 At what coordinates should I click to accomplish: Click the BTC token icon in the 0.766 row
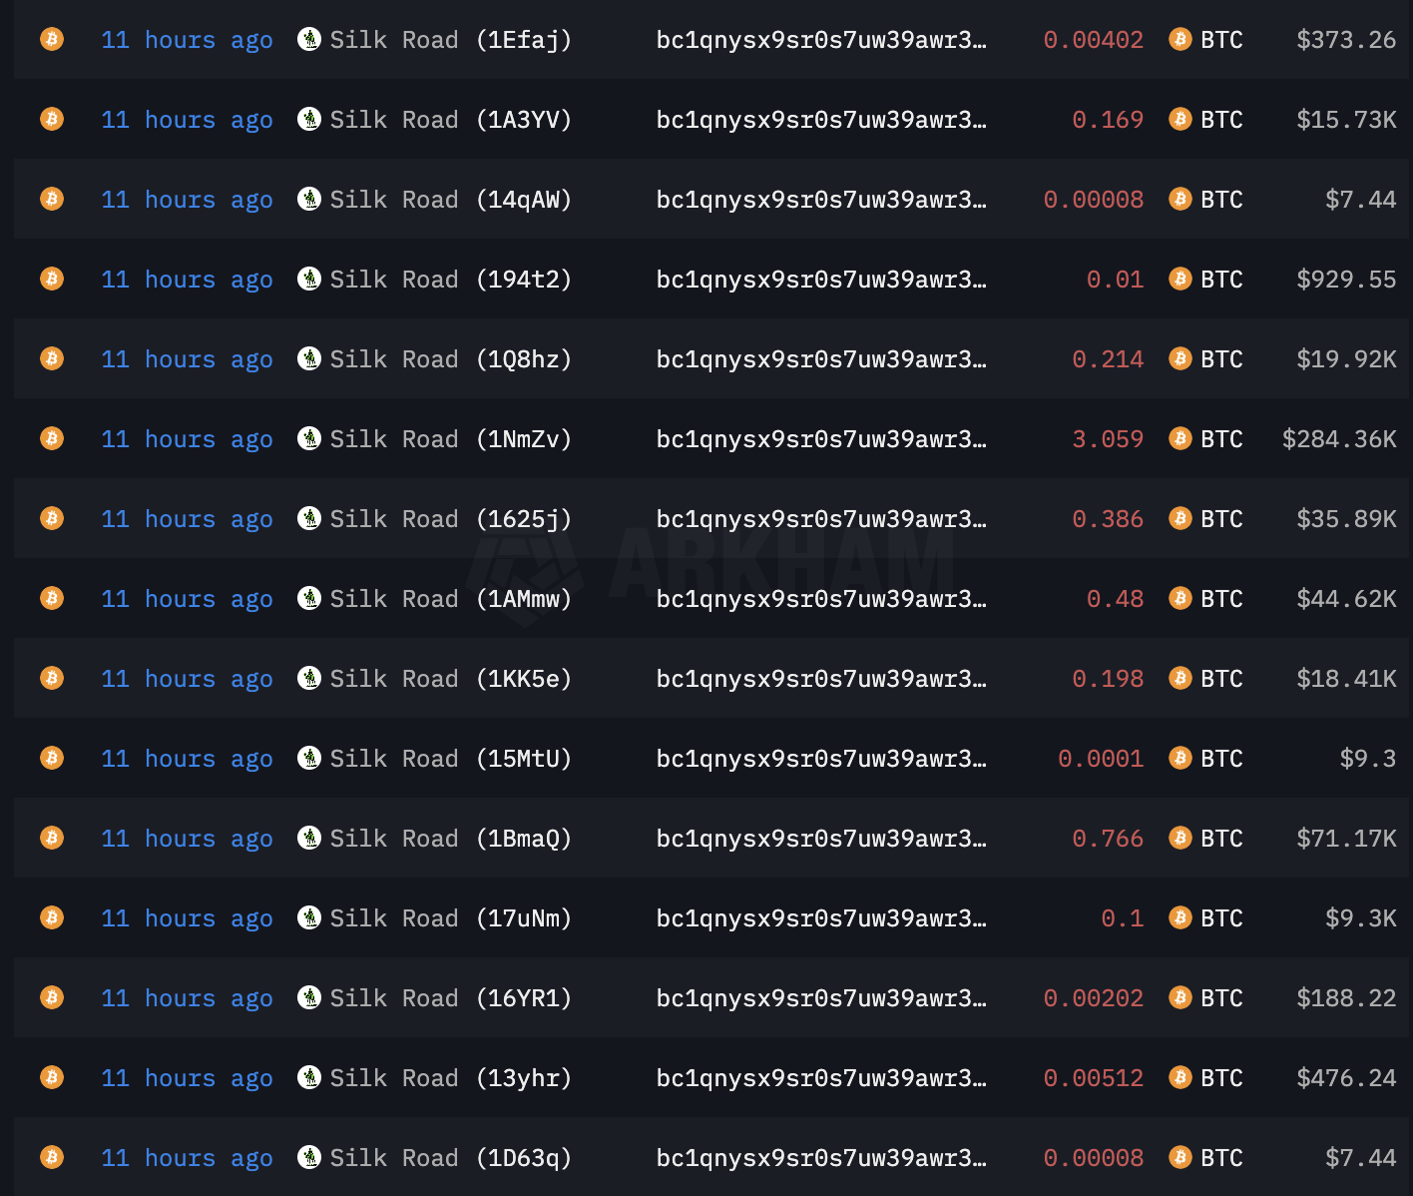click(1180, 838)
